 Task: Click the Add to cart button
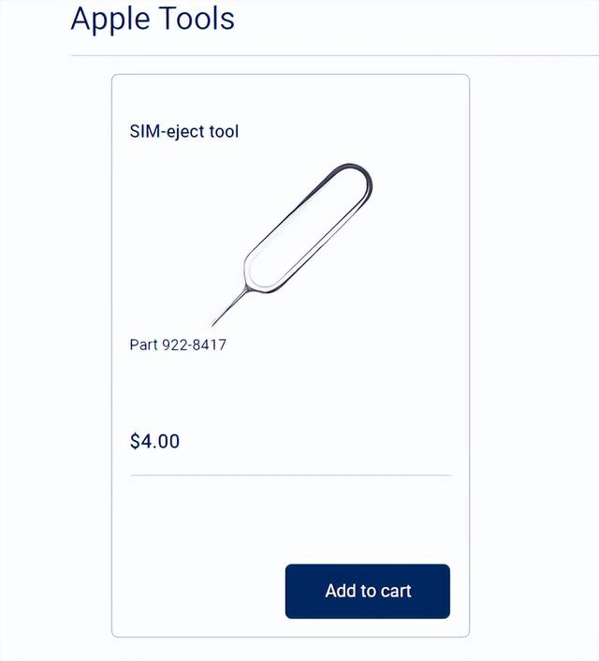pos(368,591)
